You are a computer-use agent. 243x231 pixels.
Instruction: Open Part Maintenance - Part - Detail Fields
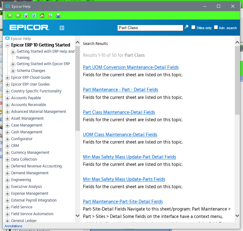(x=120, y=90)
